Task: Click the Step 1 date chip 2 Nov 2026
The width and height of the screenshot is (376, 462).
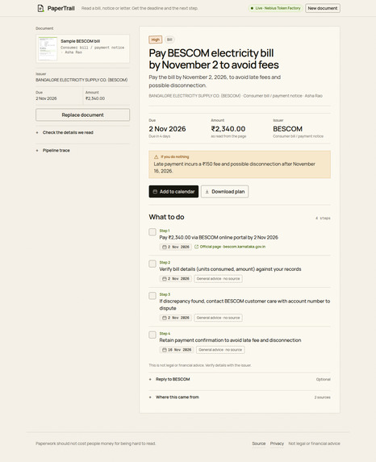Action: pos(175,247)
